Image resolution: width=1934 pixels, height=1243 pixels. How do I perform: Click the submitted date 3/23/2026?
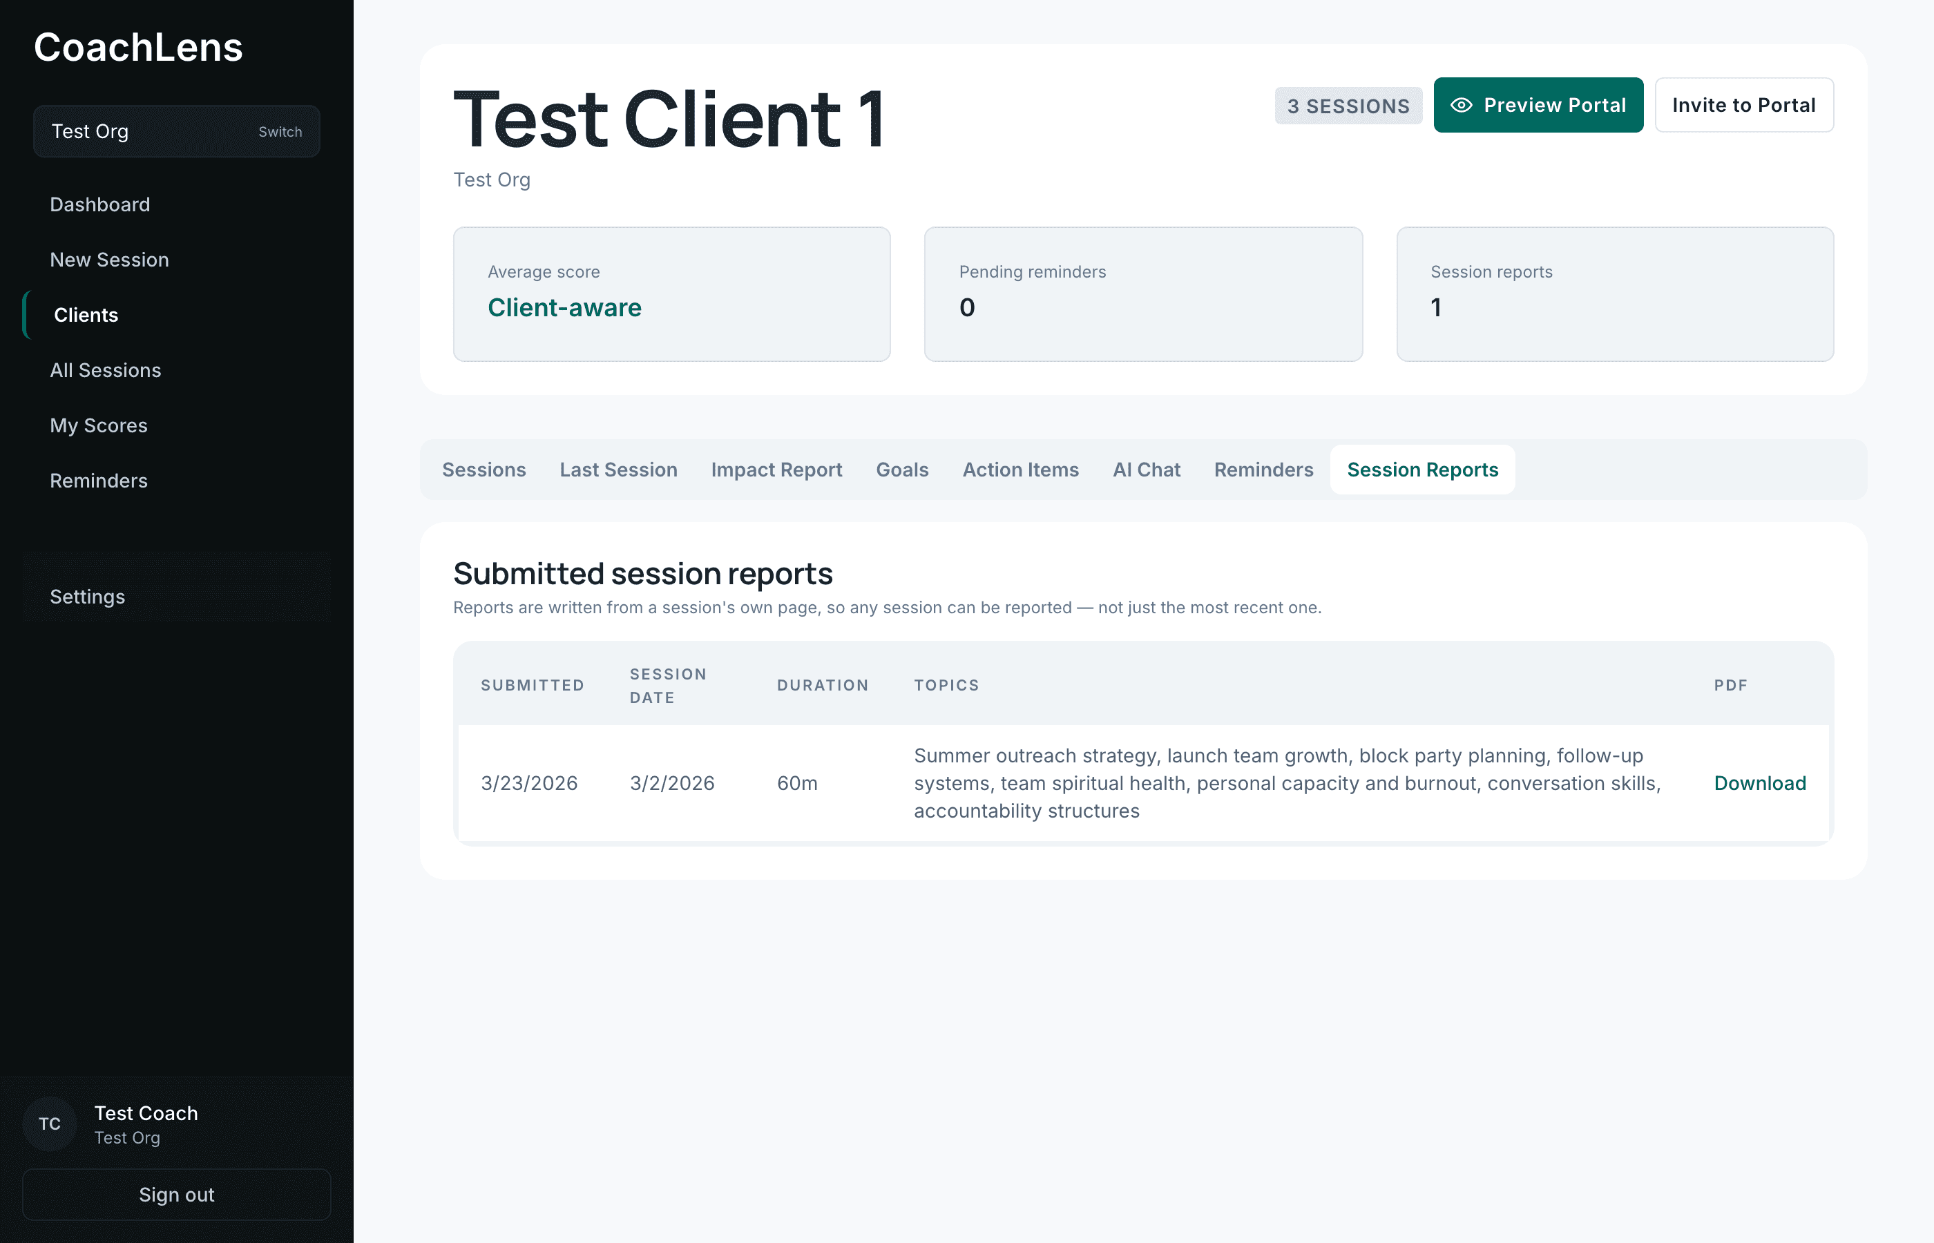(530, 783)
